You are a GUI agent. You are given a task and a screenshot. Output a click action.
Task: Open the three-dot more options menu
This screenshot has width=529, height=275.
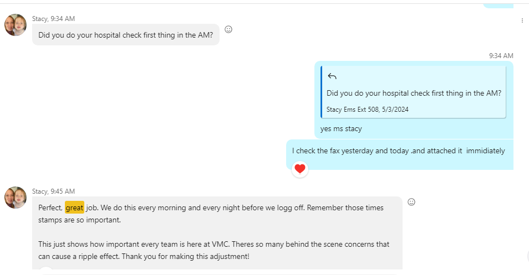[522, 20]
